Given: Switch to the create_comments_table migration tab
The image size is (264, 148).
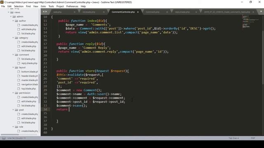Looking at the screenshot, I should click(x=227, y=12).
